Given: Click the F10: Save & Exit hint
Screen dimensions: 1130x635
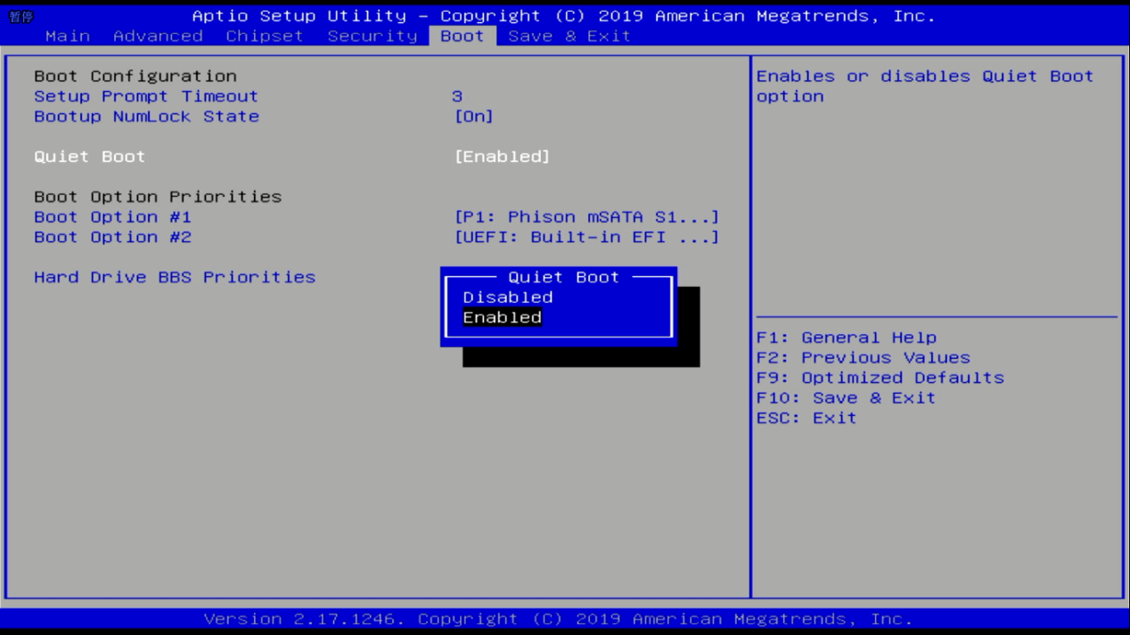Looking at the screenshot, I should point(846,398).
